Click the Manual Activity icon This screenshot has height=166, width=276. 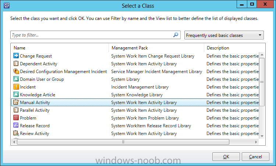16,102
